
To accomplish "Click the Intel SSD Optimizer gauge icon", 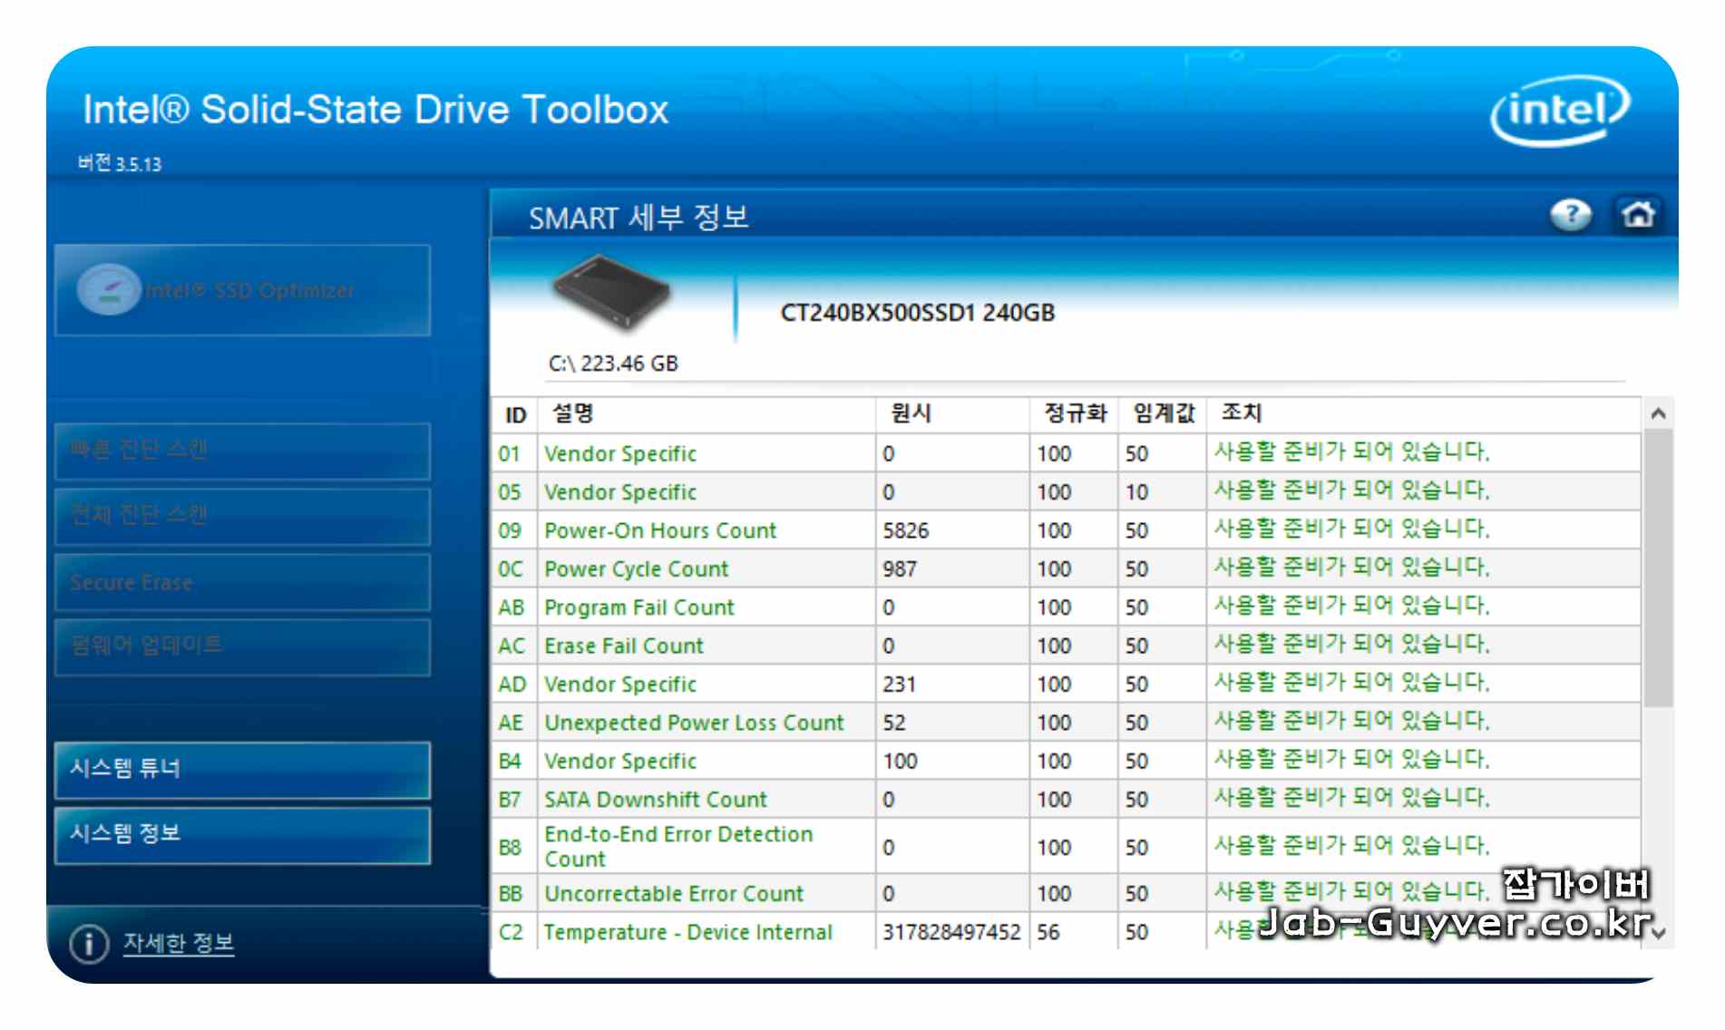I will 108,290.
